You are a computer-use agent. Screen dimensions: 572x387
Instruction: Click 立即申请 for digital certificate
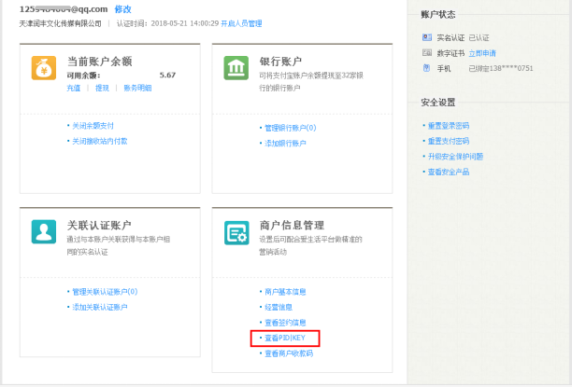tap(482, 53)
